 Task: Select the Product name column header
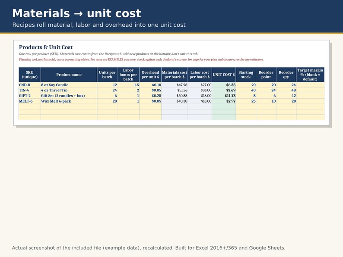(69, 75)
